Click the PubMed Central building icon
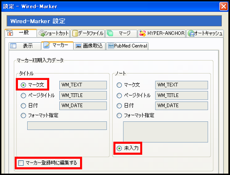 [x=111, y=46]
